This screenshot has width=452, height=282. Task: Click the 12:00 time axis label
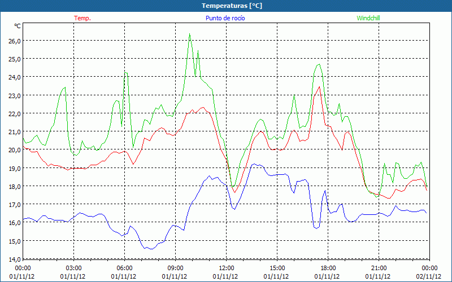[x=227, y=268]
